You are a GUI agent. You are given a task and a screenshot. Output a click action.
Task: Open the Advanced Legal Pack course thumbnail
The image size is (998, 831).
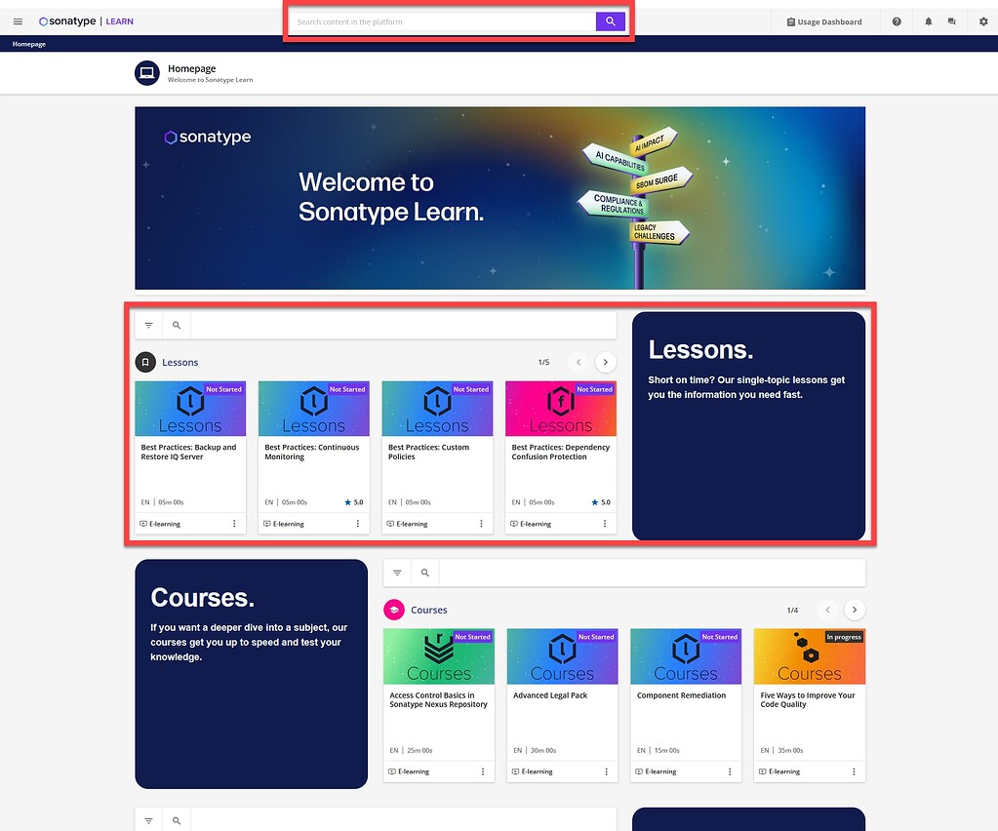(562, 655)
